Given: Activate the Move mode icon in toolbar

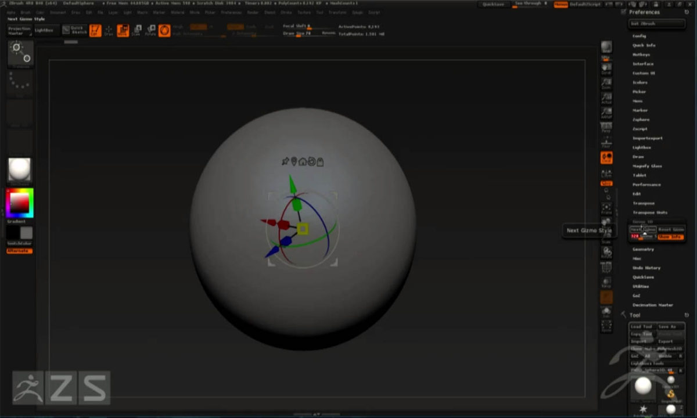Looking at the screenshot, I should tap(124, 31).
